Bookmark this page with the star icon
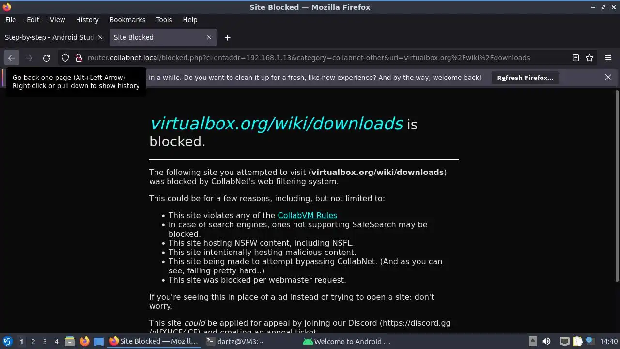620x349 pixels. (589, 58)
